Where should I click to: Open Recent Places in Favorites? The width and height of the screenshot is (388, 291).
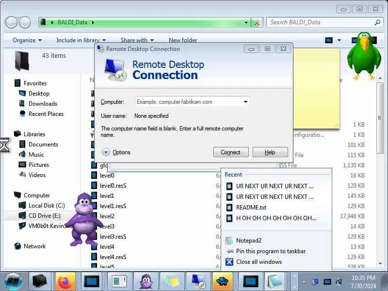coord(46,114)
